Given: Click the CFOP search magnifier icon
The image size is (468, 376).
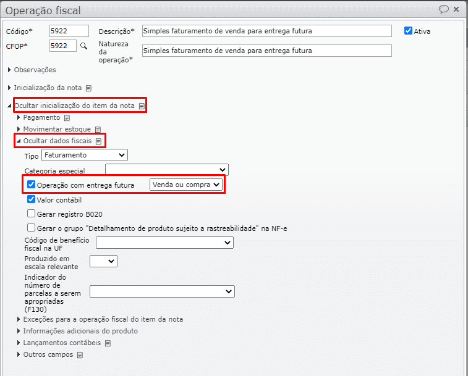Looking at the screenshot, I should pos(84,46).
